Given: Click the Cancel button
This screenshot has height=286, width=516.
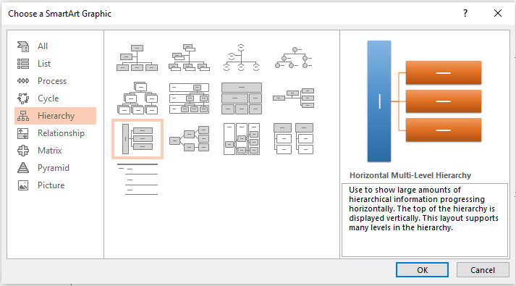Looking at the screenshot, I should point(483,270).
